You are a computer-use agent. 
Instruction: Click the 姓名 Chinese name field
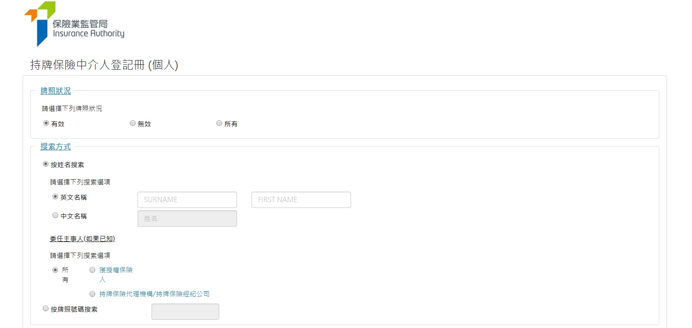coord(187,218)
